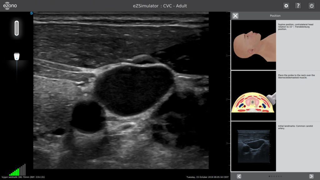Click the white ultrasound probe icon
Image resolution: width=320 pixels, height=180 pixels.
[17, 56]
